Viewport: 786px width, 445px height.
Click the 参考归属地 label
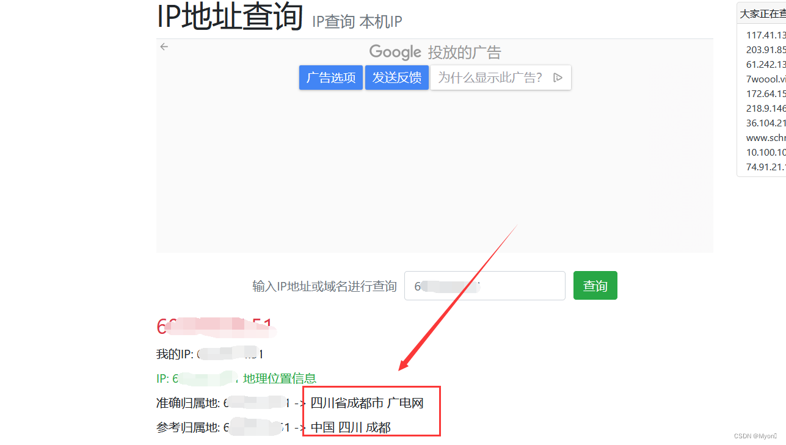click(188, 427)
